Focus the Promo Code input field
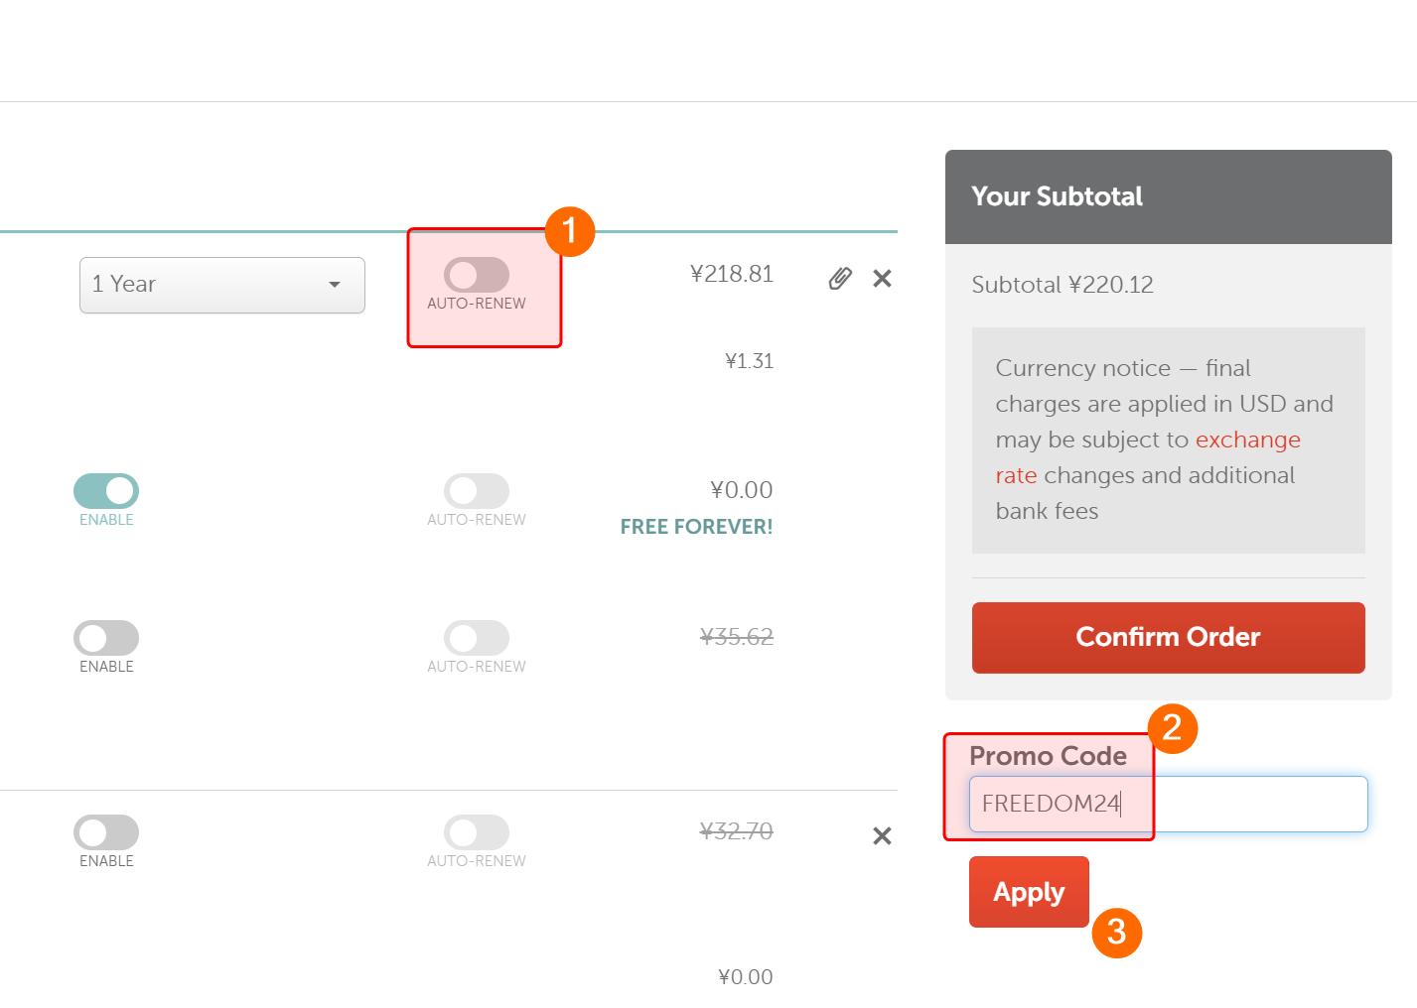The height and width of the screenshot is (1008, 1417). click(x=1168, y=804)
